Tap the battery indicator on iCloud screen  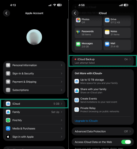point(126,5)
